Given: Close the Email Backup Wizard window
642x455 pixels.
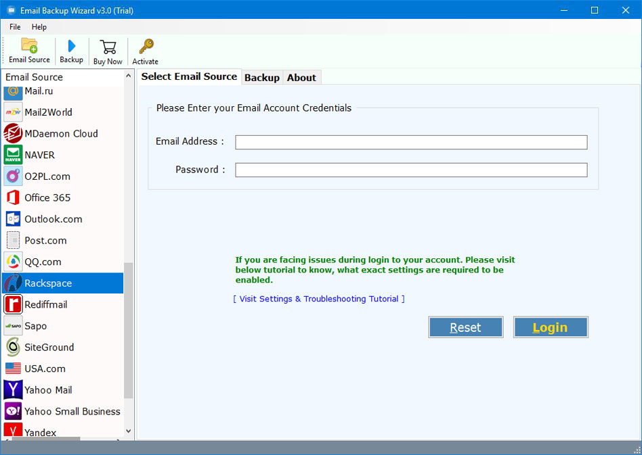Looking at the screenshot, I should pos(626,10).
